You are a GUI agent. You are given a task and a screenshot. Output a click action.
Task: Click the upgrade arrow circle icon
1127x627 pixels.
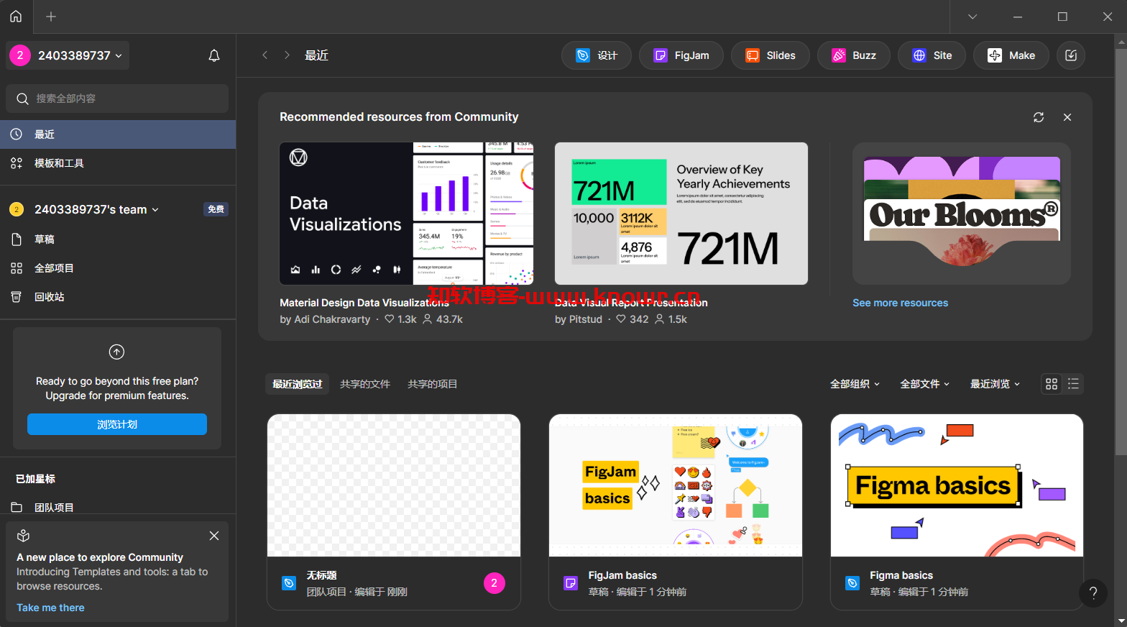(x=116, y=352)
